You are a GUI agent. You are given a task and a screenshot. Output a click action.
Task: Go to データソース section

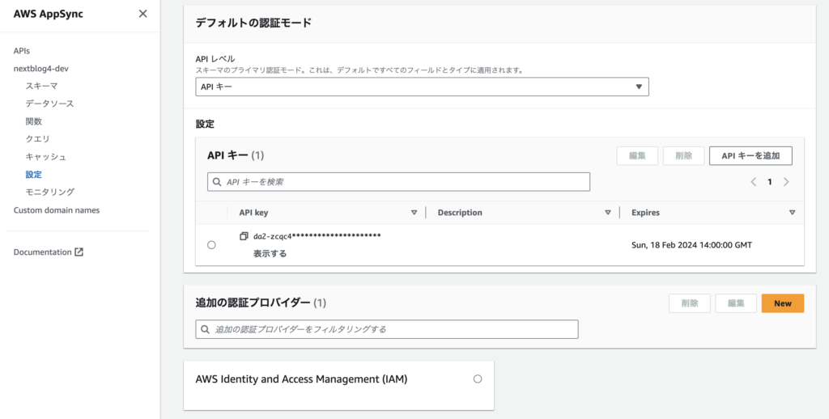(49, 104)
